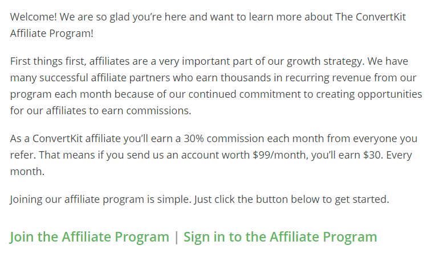Click the 30% commission text
435x262 pixels.
tap(224, 139)
